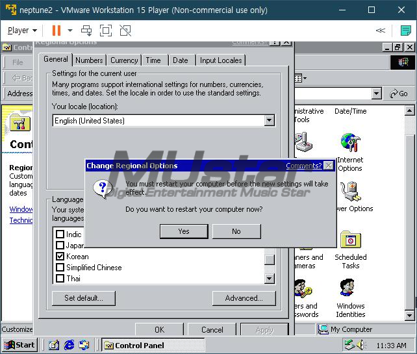Viewport: 417px width, 354px height.
Task: Click the Advanced... button
Action: (244, 298)
